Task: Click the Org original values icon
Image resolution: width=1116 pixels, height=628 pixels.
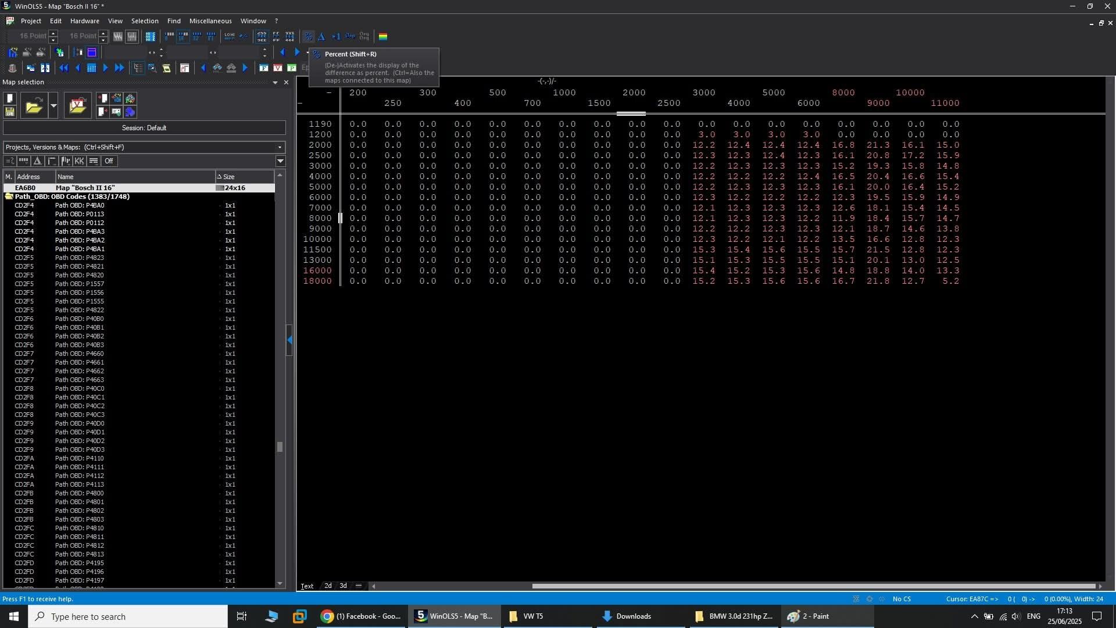Action: click(x=350, y=37)
